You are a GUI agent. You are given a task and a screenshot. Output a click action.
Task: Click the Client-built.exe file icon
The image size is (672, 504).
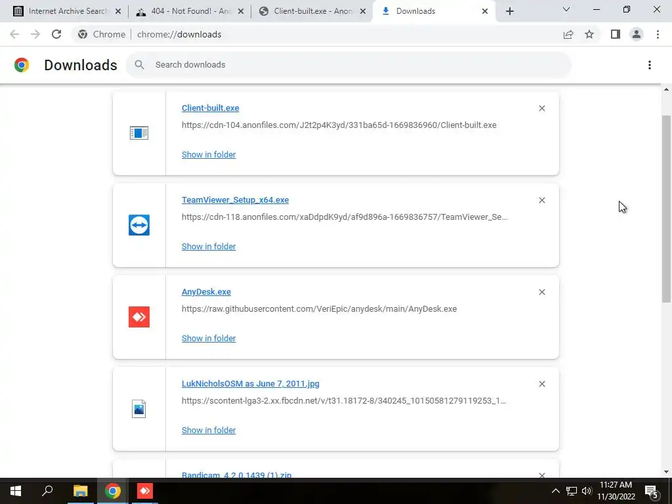(x=139, y=133)
